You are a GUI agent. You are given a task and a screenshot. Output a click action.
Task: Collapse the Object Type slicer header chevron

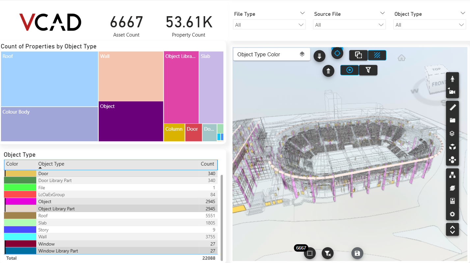(x=463, y=13)
